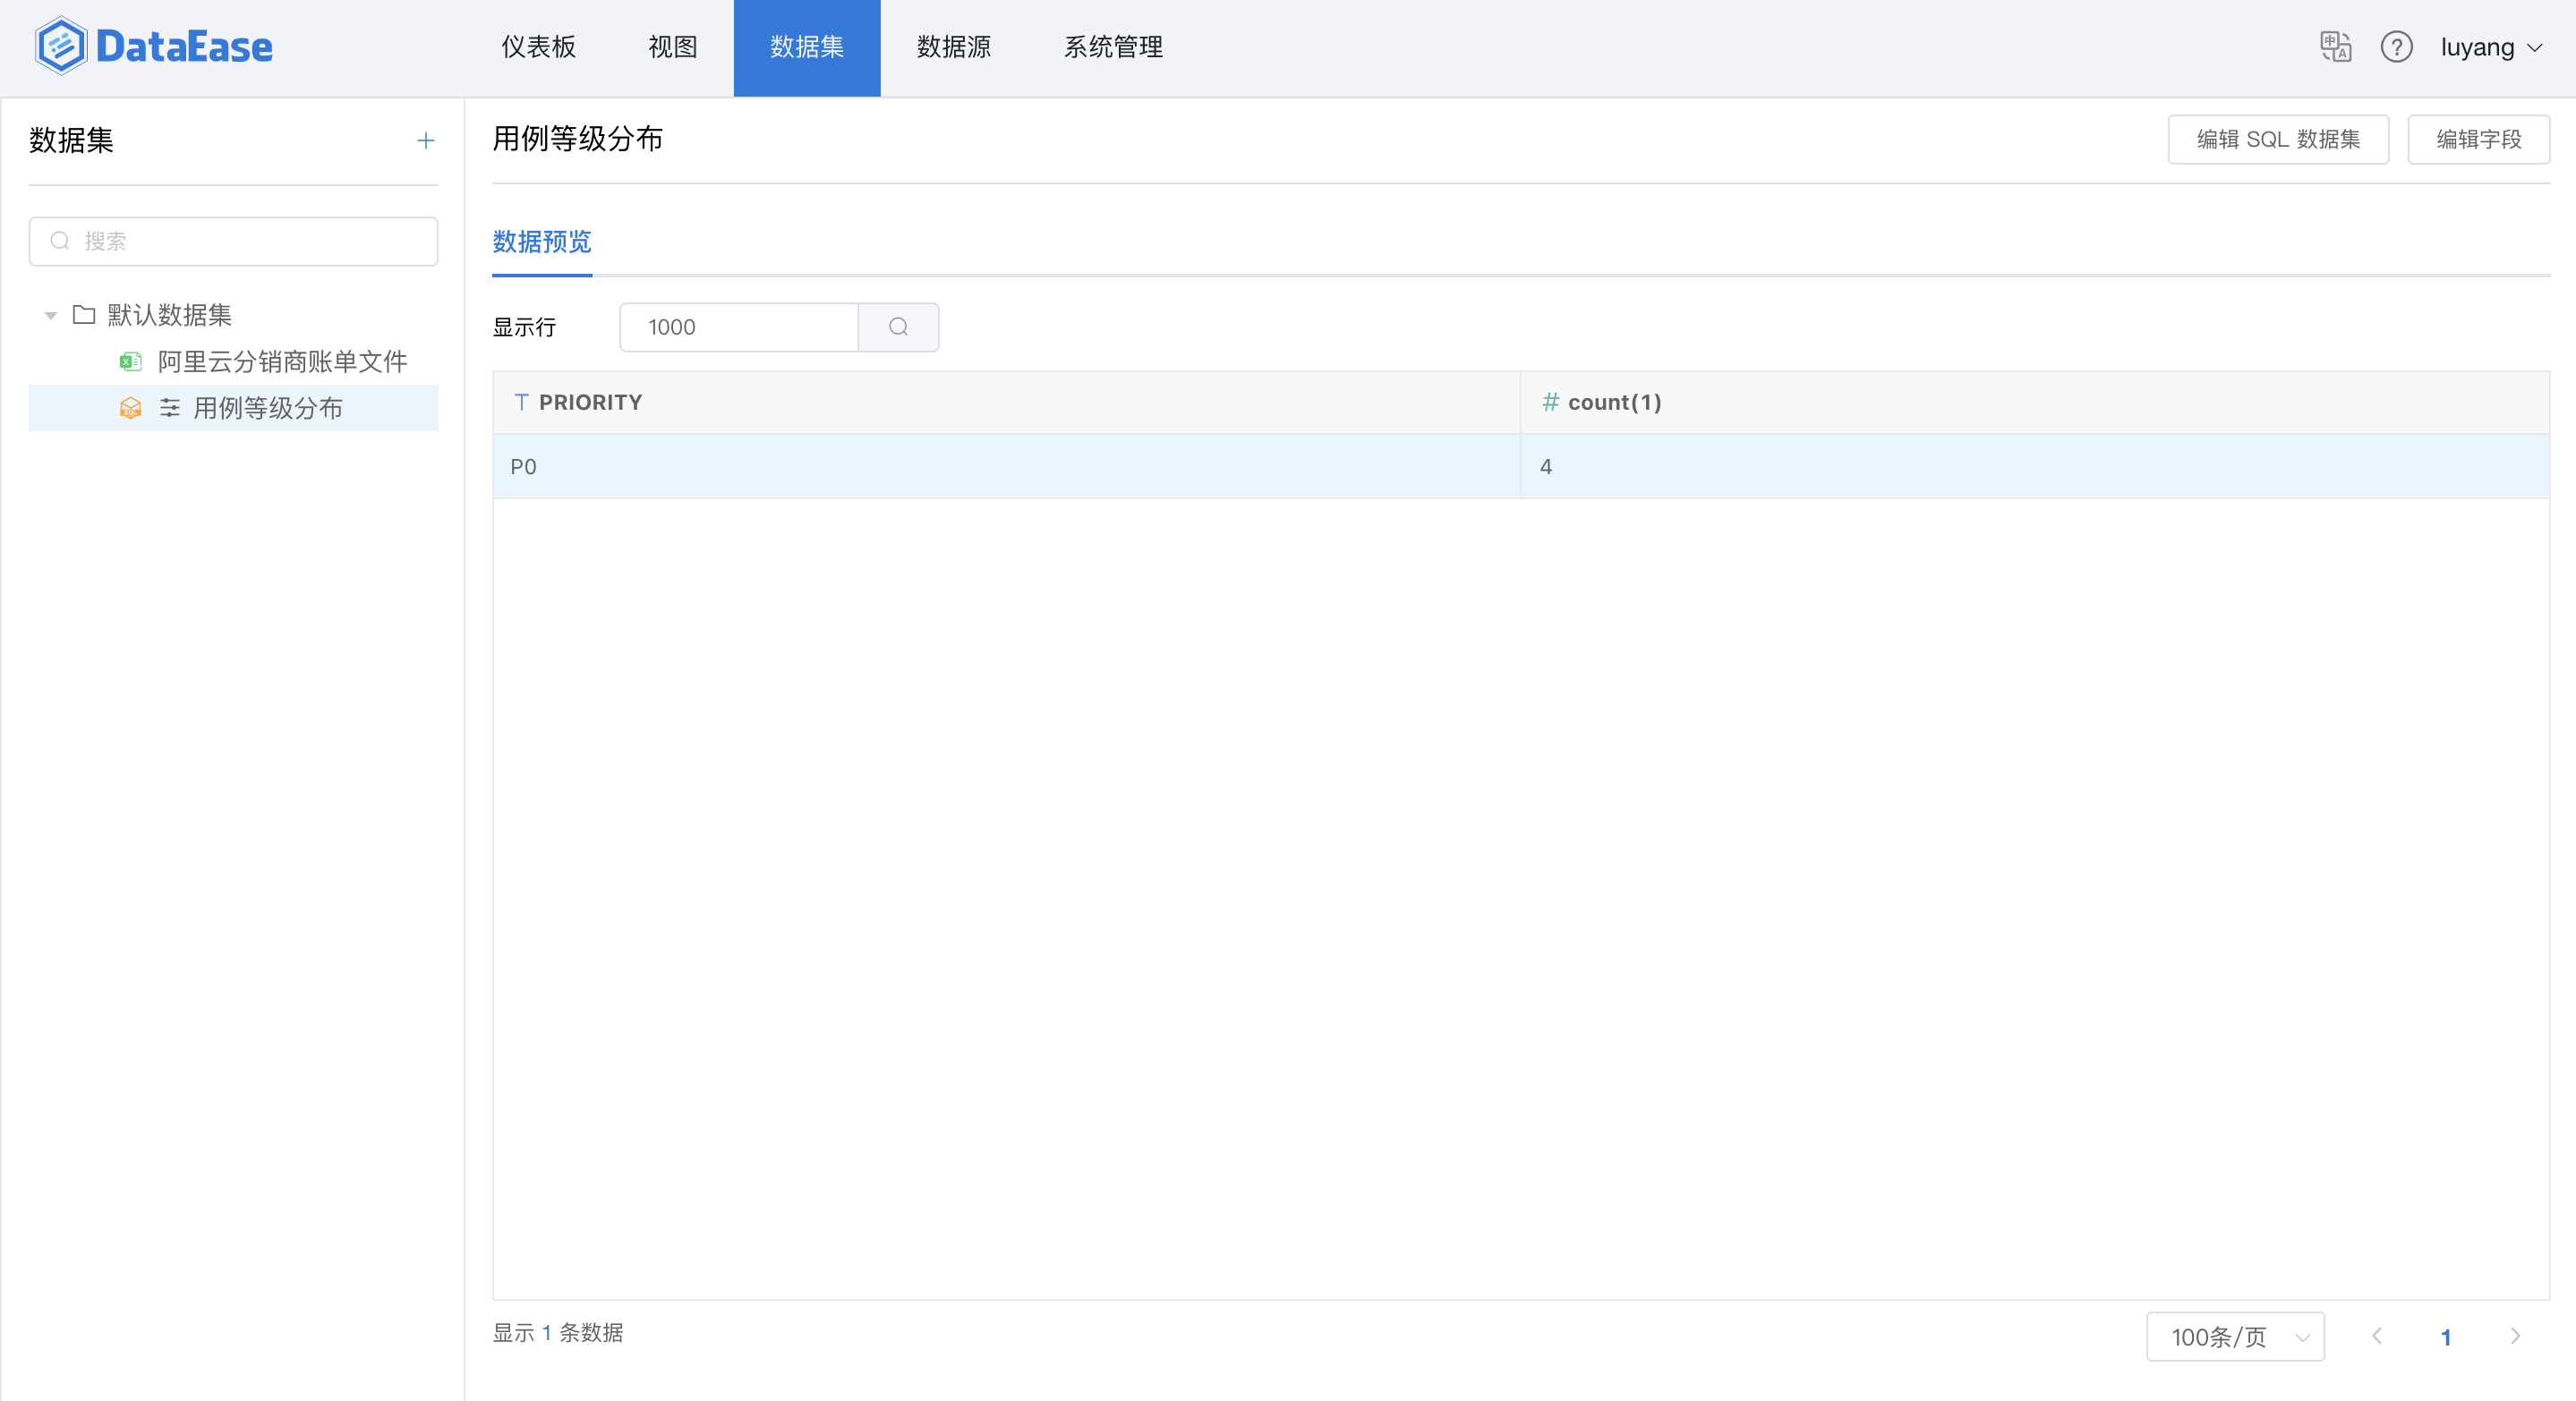Collapse the 默认数据集 tree node
Screen dimensions: 2576x1401
click(51, 316)
